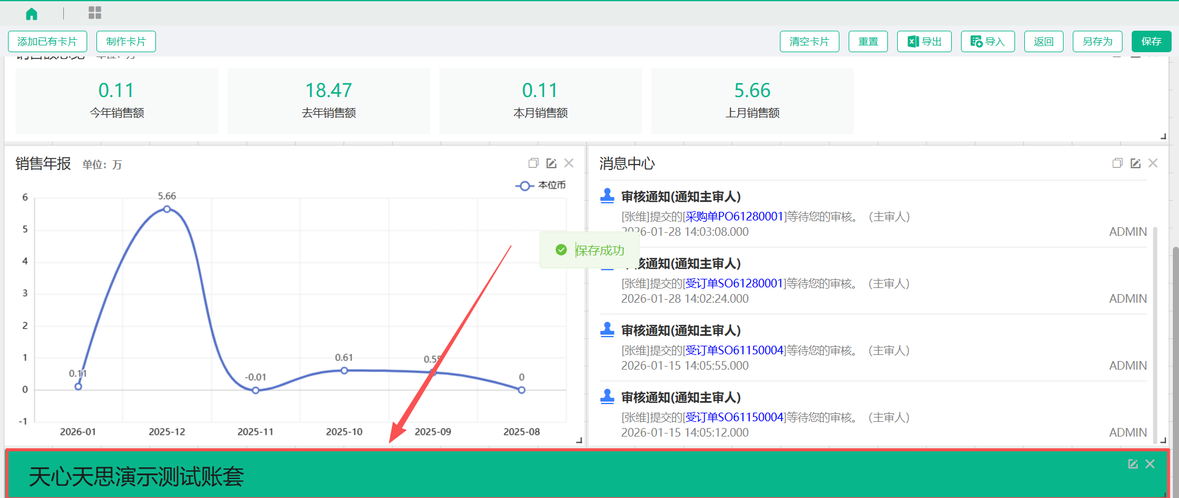
Task: Edit the green 天心天思演示测试账套 banner
Action: coord(1133,464)
